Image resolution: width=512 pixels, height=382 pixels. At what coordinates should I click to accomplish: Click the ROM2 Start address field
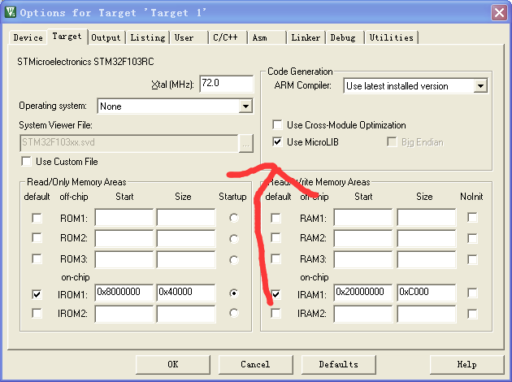124,238
